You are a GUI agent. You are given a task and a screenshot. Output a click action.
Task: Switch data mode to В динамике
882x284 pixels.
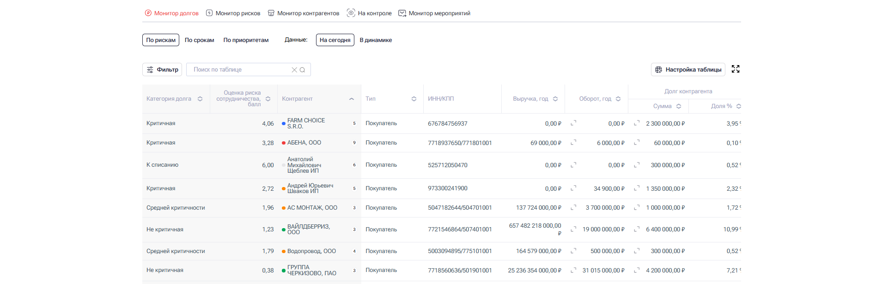point(376,40)
